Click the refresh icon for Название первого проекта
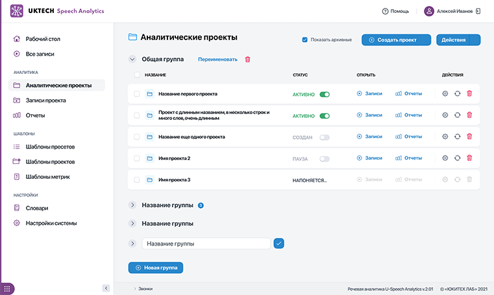Screen dimensions: 494x295 coord(458,93)
